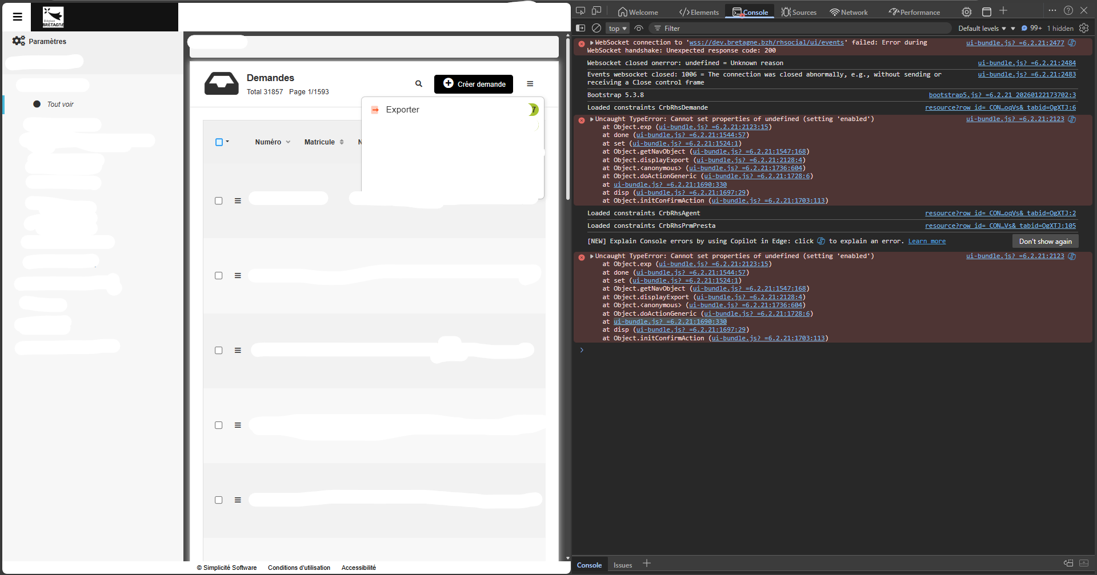Open the 'top' JavaScript context dropdown
Viewport: 1097px width, 575px height.
(x=617, y=28)
